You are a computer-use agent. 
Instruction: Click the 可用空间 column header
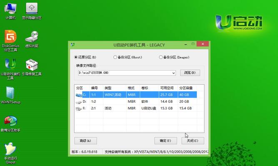[167, 88]
